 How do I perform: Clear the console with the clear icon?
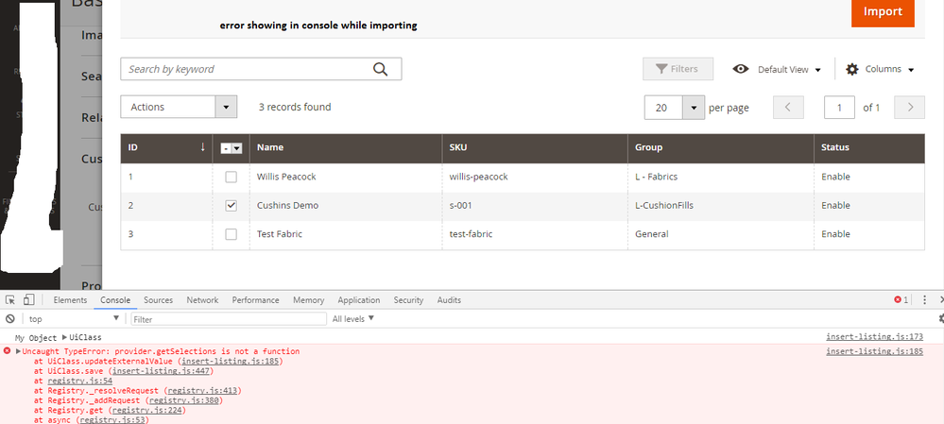(10, 319)
